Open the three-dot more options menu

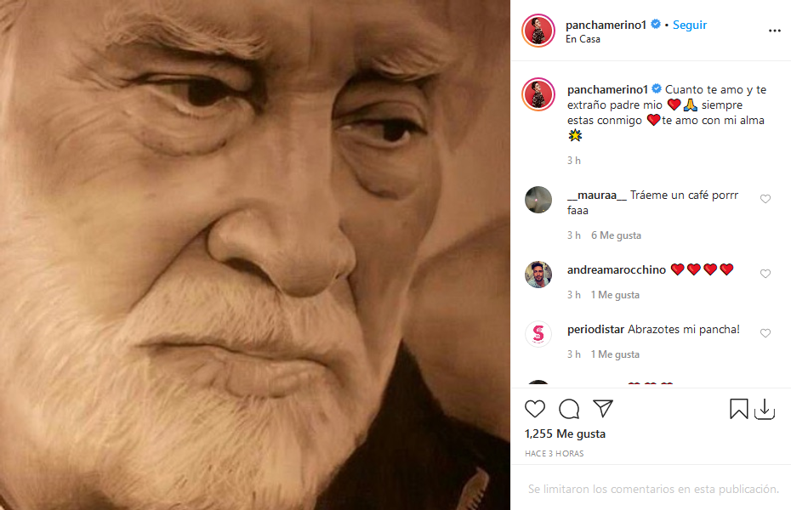pos(774,31)
